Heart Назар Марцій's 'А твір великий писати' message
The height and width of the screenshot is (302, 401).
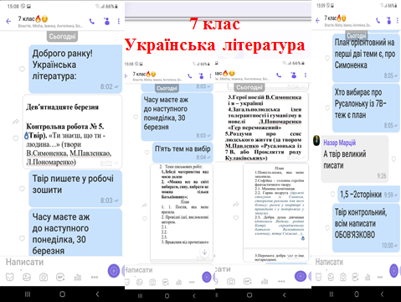tap(393, 159)
